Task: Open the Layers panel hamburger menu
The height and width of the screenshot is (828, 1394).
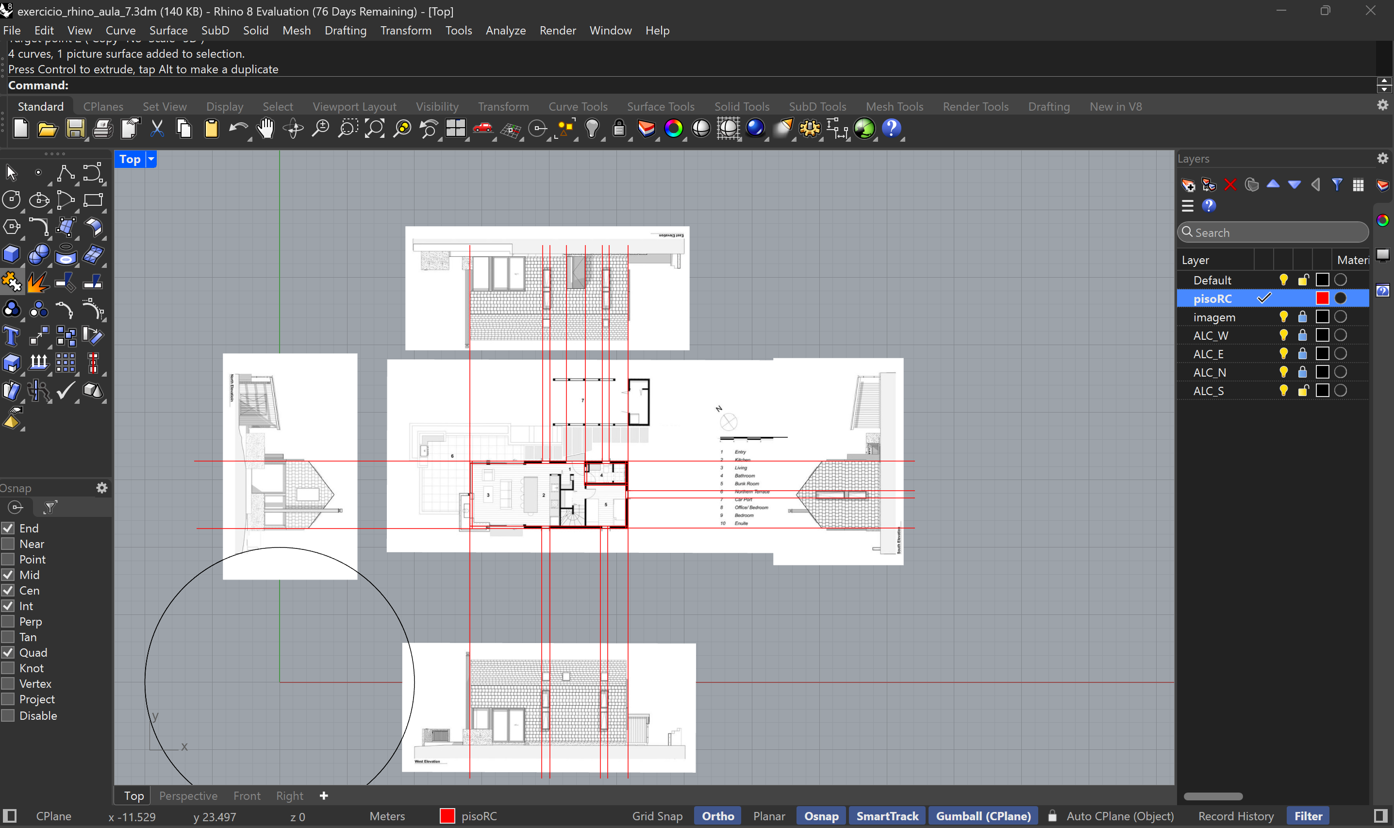Action: coord(1188,205)
